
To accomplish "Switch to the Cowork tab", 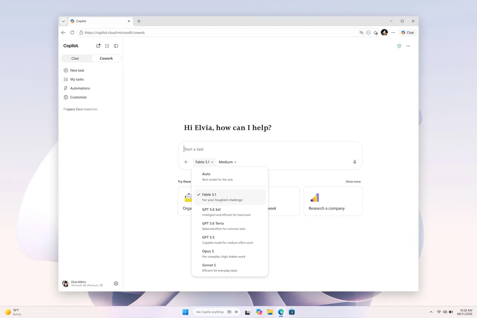I will [x=106, y=58].
